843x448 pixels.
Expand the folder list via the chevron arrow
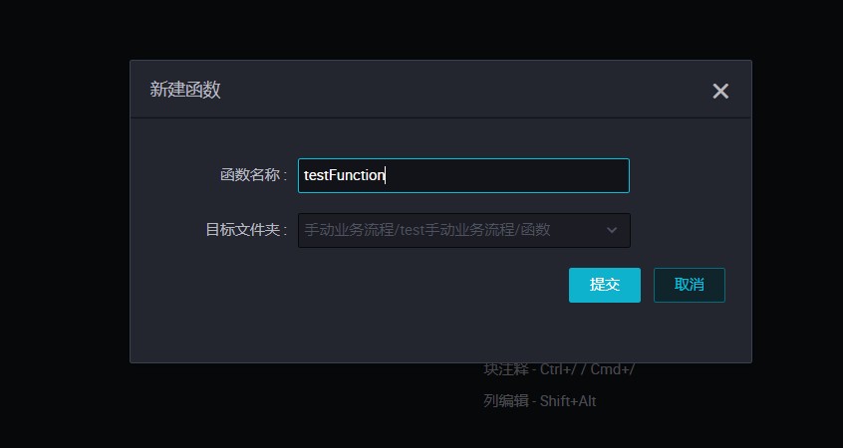click(x=611, y=230)
